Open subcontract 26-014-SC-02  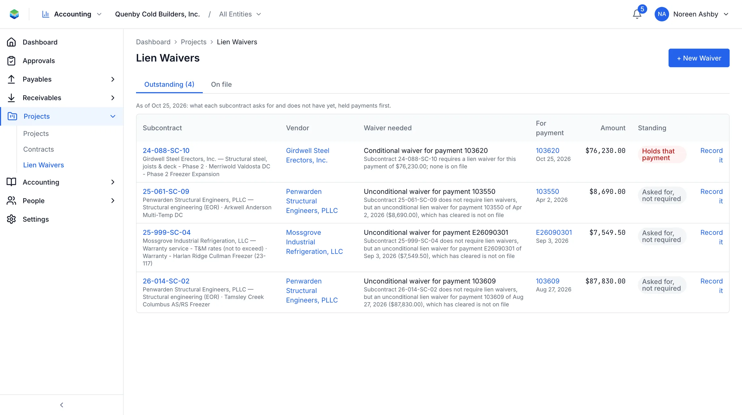[166, 281]
